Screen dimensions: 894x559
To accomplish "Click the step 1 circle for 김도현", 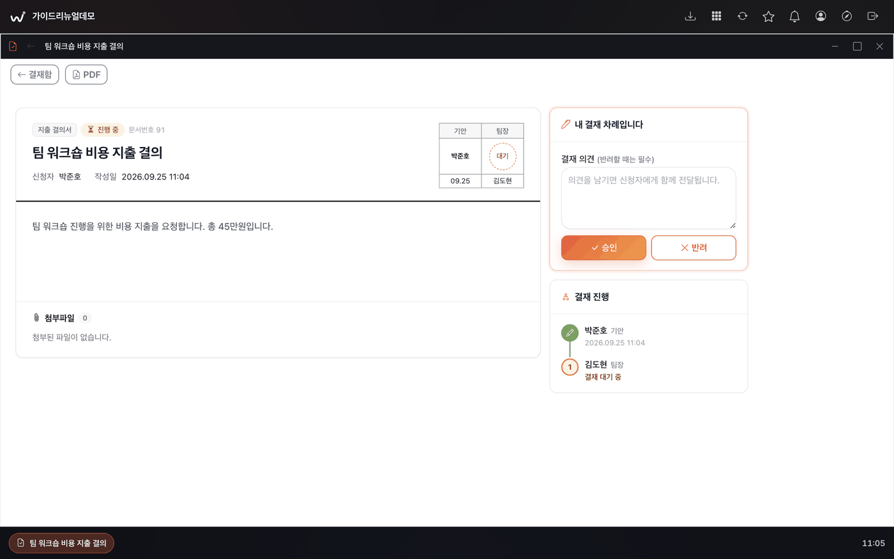I will click(570, 367).
